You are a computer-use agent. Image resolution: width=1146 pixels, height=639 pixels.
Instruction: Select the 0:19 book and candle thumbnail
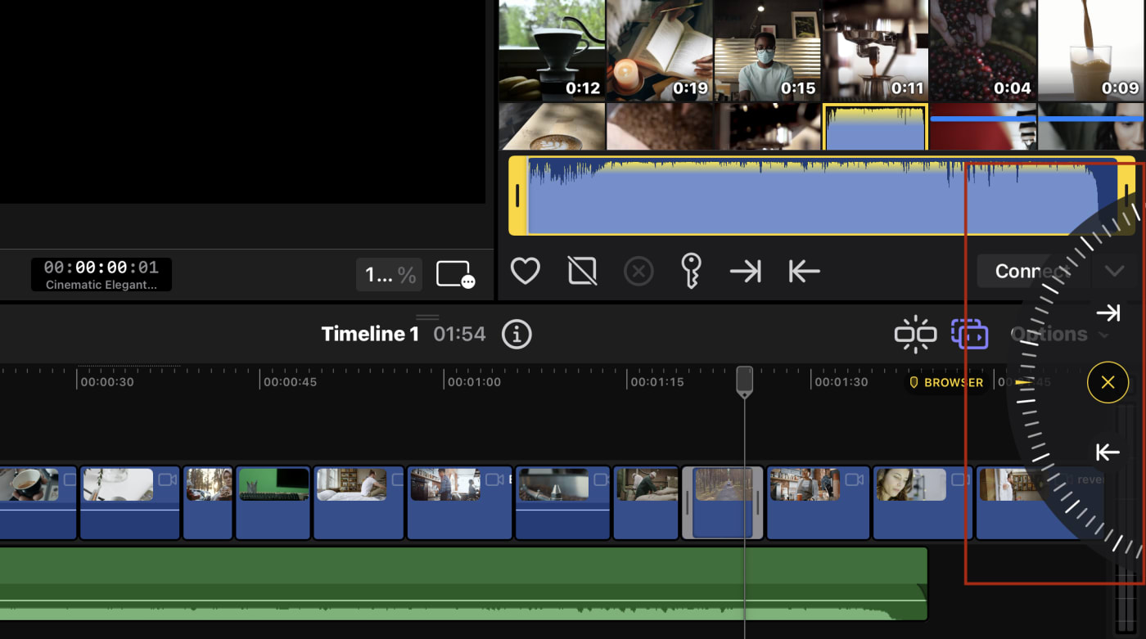(x=660, y=50)
